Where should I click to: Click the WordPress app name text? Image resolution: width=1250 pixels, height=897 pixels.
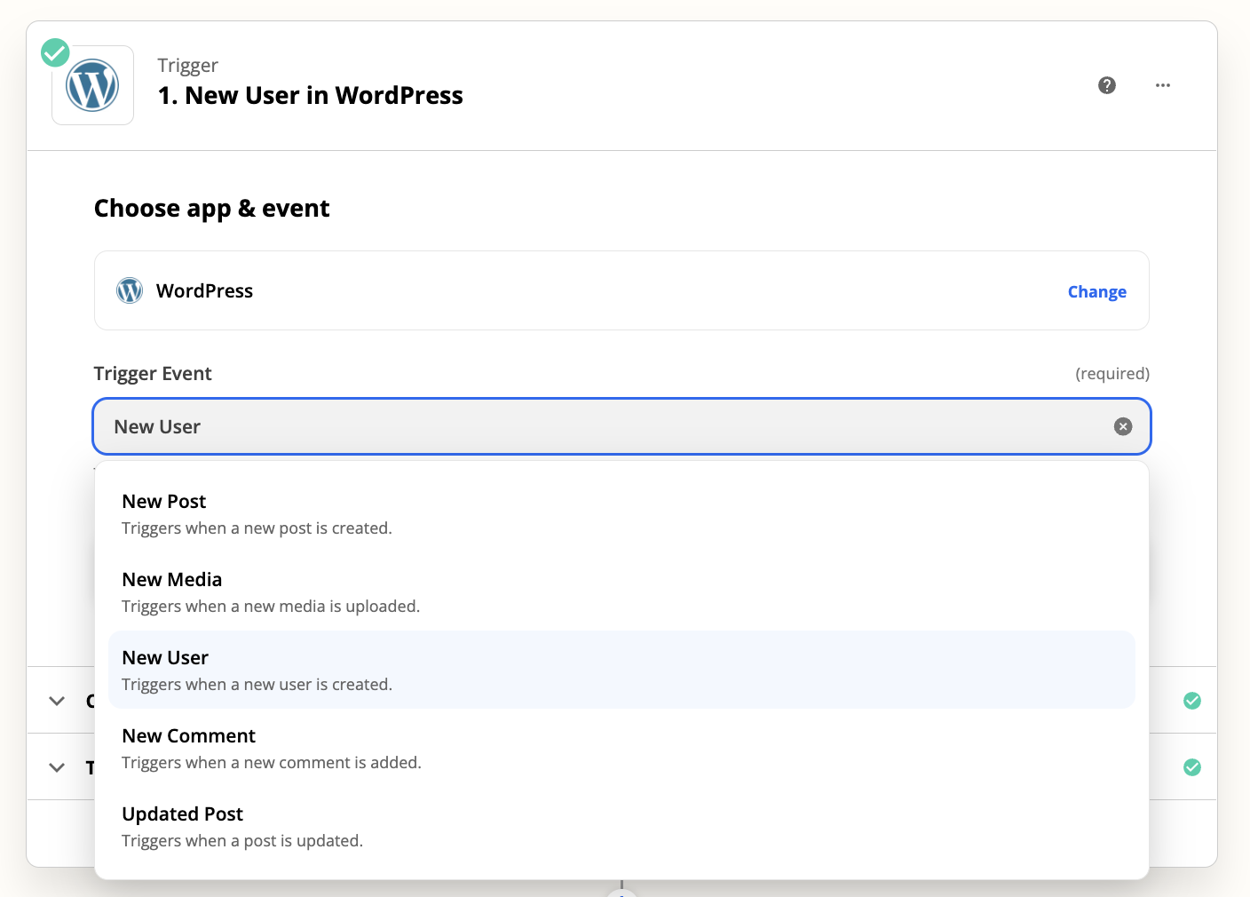coord(204,290)
